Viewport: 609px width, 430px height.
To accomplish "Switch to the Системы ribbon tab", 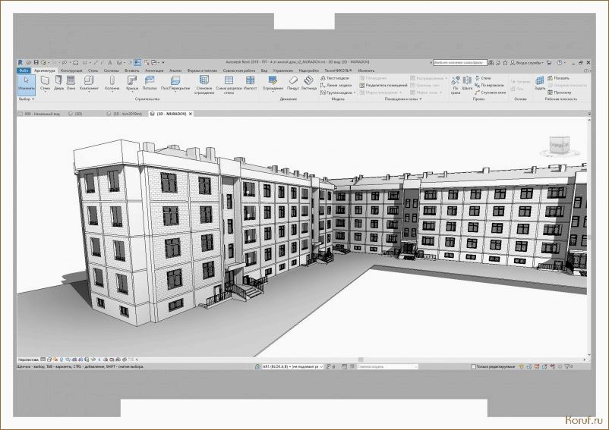I will [111, 71].
